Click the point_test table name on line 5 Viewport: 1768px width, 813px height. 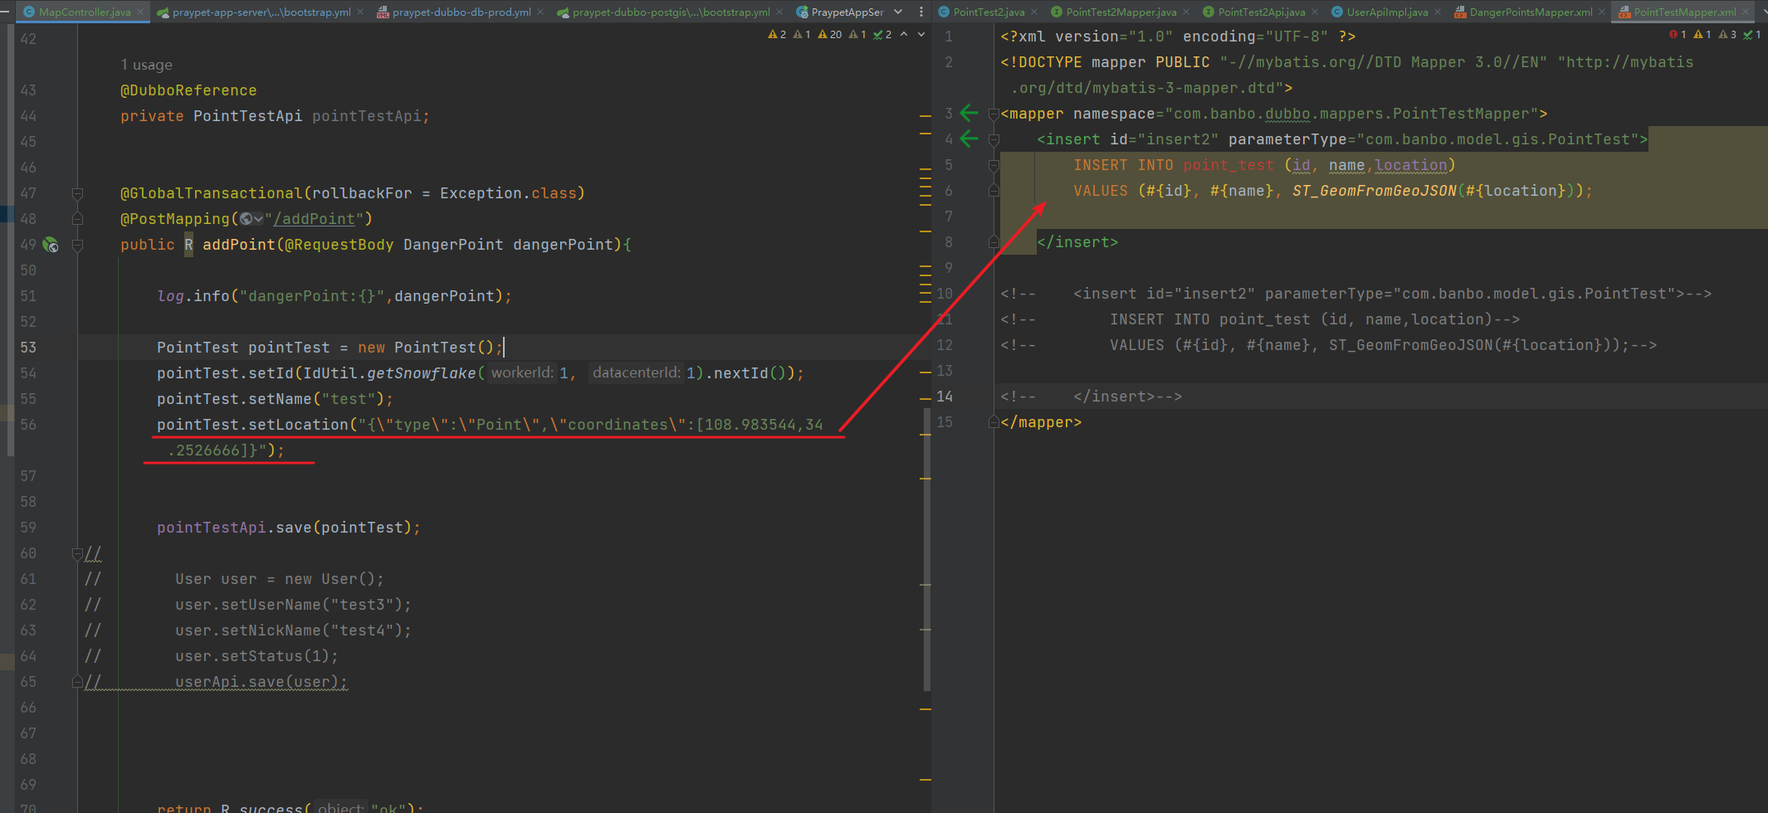[1228, 165]
